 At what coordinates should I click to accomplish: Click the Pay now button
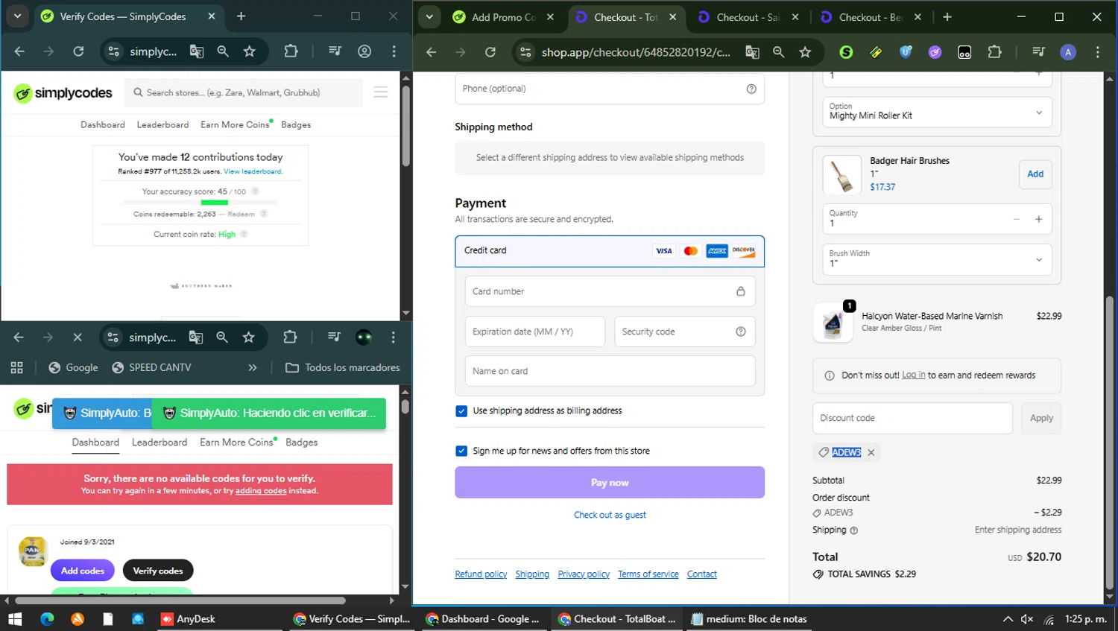tap(610, 483)
